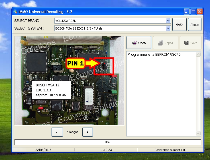This screenshot has width=210, height=160.
Task: Click the 'Programmare la EEPROM 93C46' text
Action: point(154,55)
